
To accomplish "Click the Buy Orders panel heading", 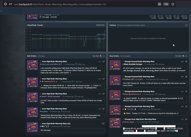I will [x=114, y=56].
